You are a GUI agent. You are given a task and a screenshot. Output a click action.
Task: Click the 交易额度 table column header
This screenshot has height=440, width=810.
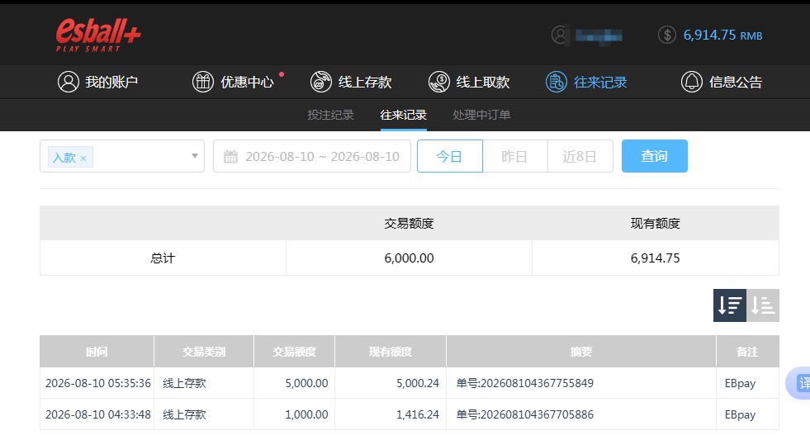pyautogui.click(x=295, y=352)
